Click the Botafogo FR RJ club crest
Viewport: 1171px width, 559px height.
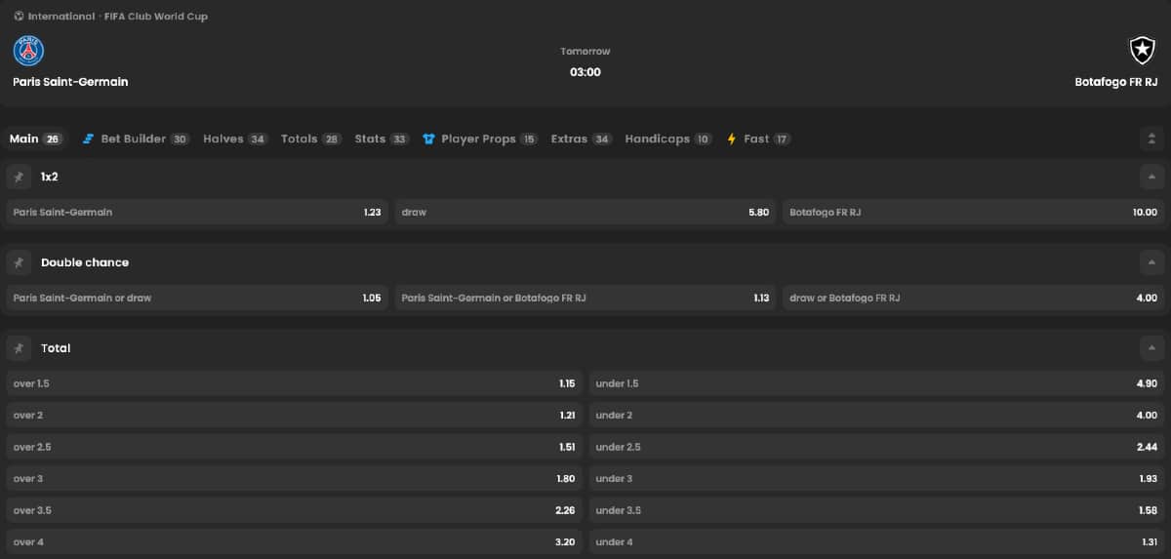point(1142,51)
